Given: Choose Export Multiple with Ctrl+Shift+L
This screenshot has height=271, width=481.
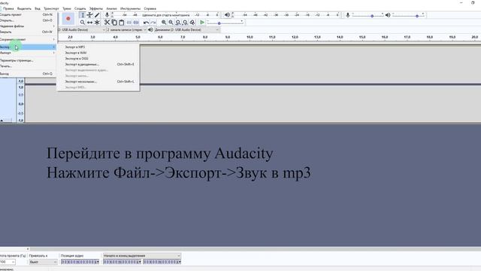Looking at the screenshot, I should [98, 81].
